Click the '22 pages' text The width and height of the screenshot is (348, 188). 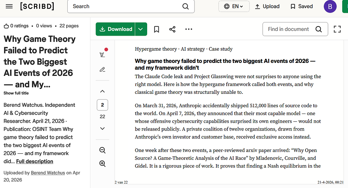[69, 26]
